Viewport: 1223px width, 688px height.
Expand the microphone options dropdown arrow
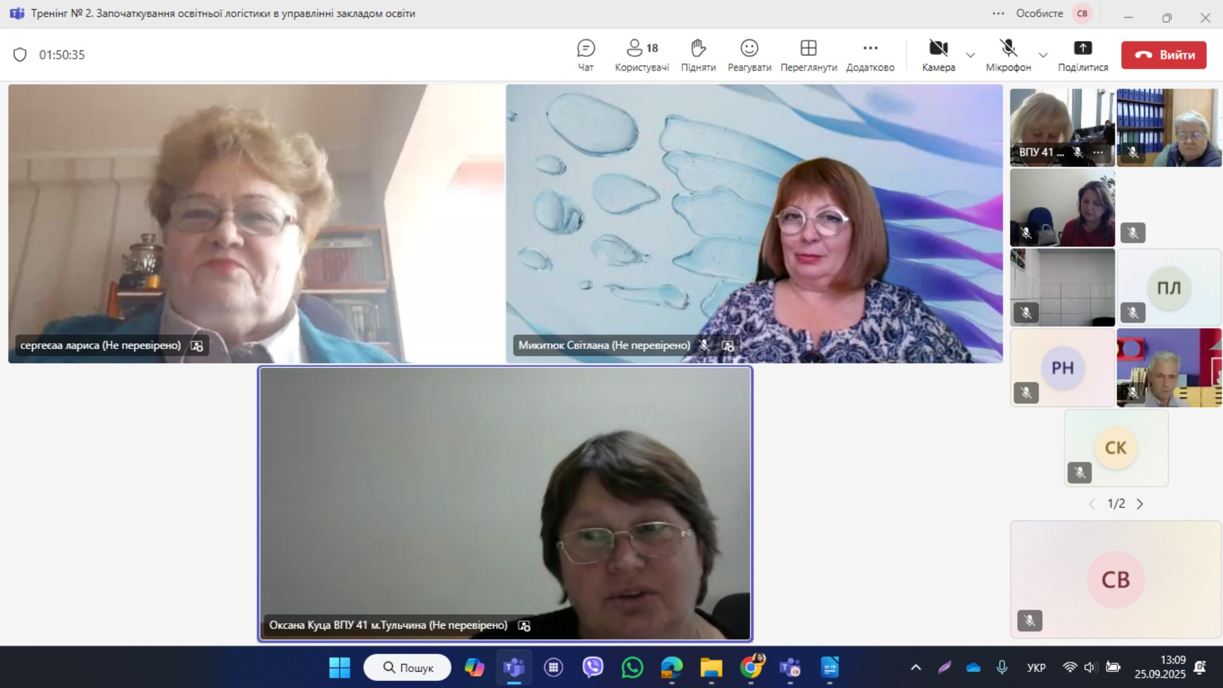click(1043, 55)
